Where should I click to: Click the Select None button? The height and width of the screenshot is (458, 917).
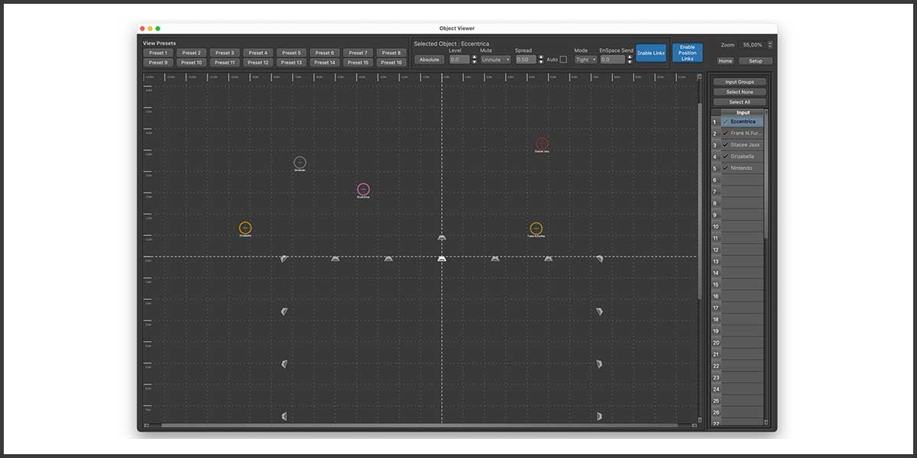[x=740, y=92]
